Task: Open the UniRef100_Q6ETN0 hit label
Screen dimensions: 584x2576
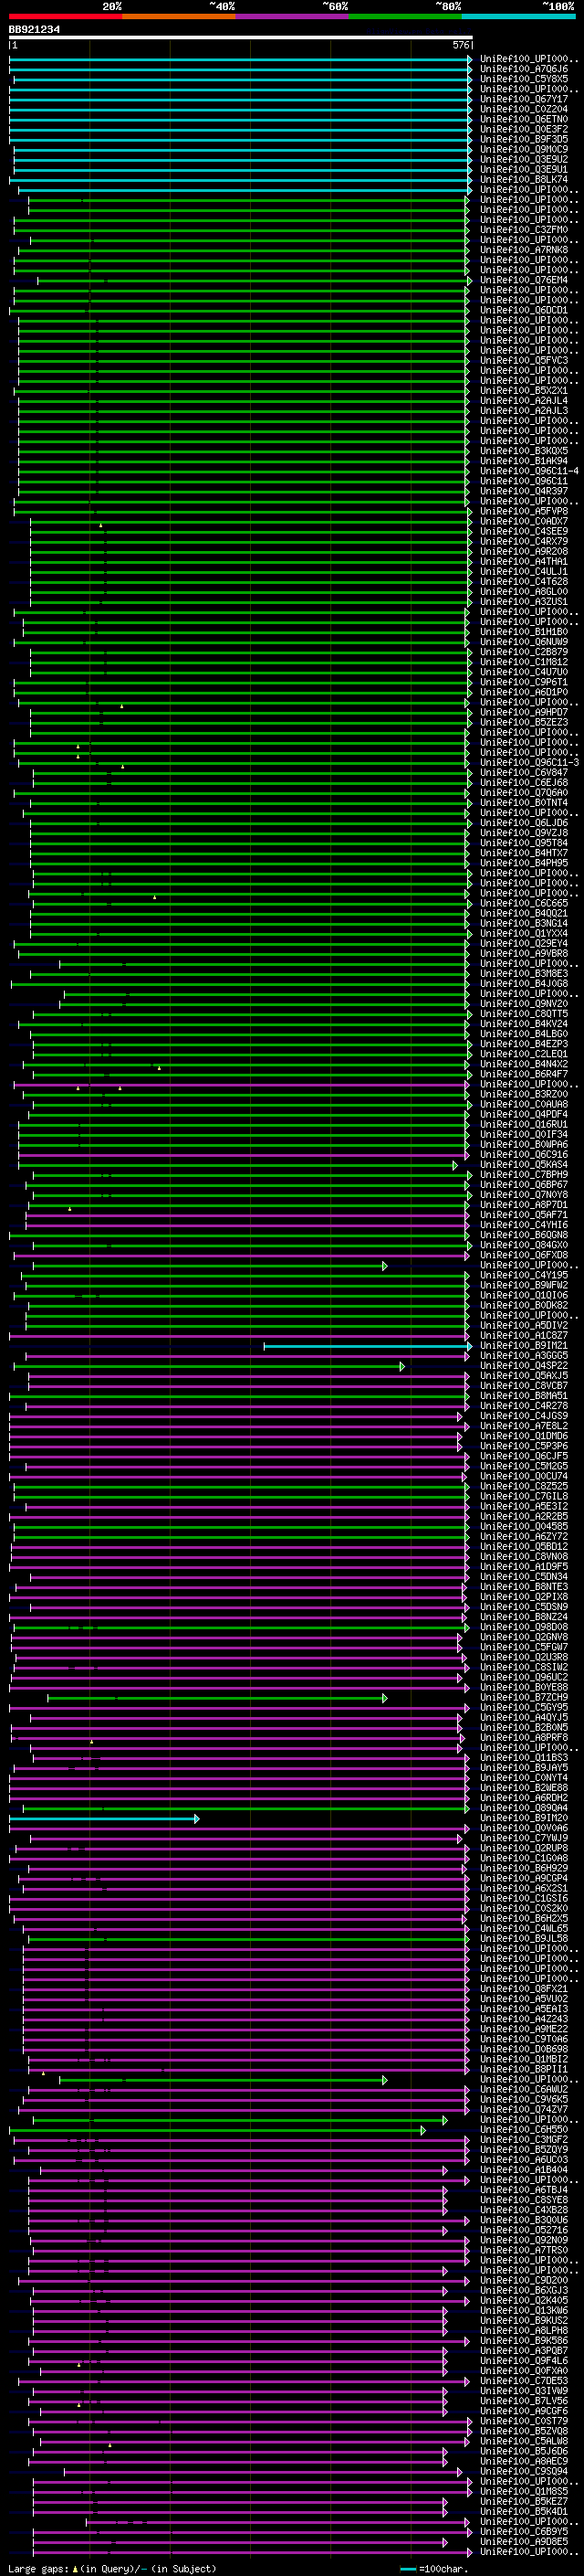Action: (524, 119)
